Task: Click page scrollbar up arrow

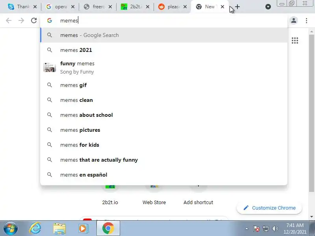Action: (311, 31)
